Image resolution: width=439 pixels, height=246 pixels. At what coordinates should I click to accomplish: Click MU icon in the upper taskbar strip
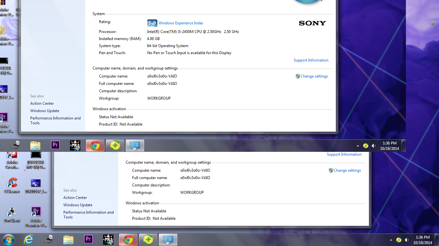click(75, 145)
